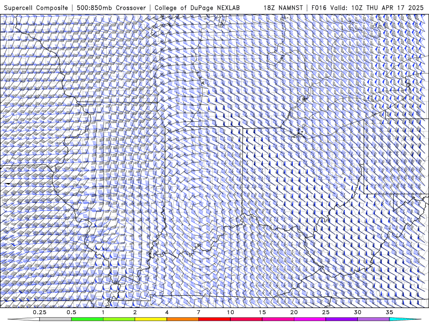Click the legend value 15
The image size is (429, 322).
[x=262, y=312]
